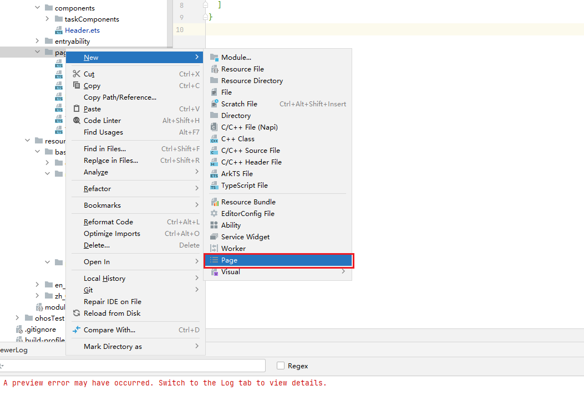Choose Reformat Code from context menu
Screen dimensions: 584x396
tap(108, 222)
